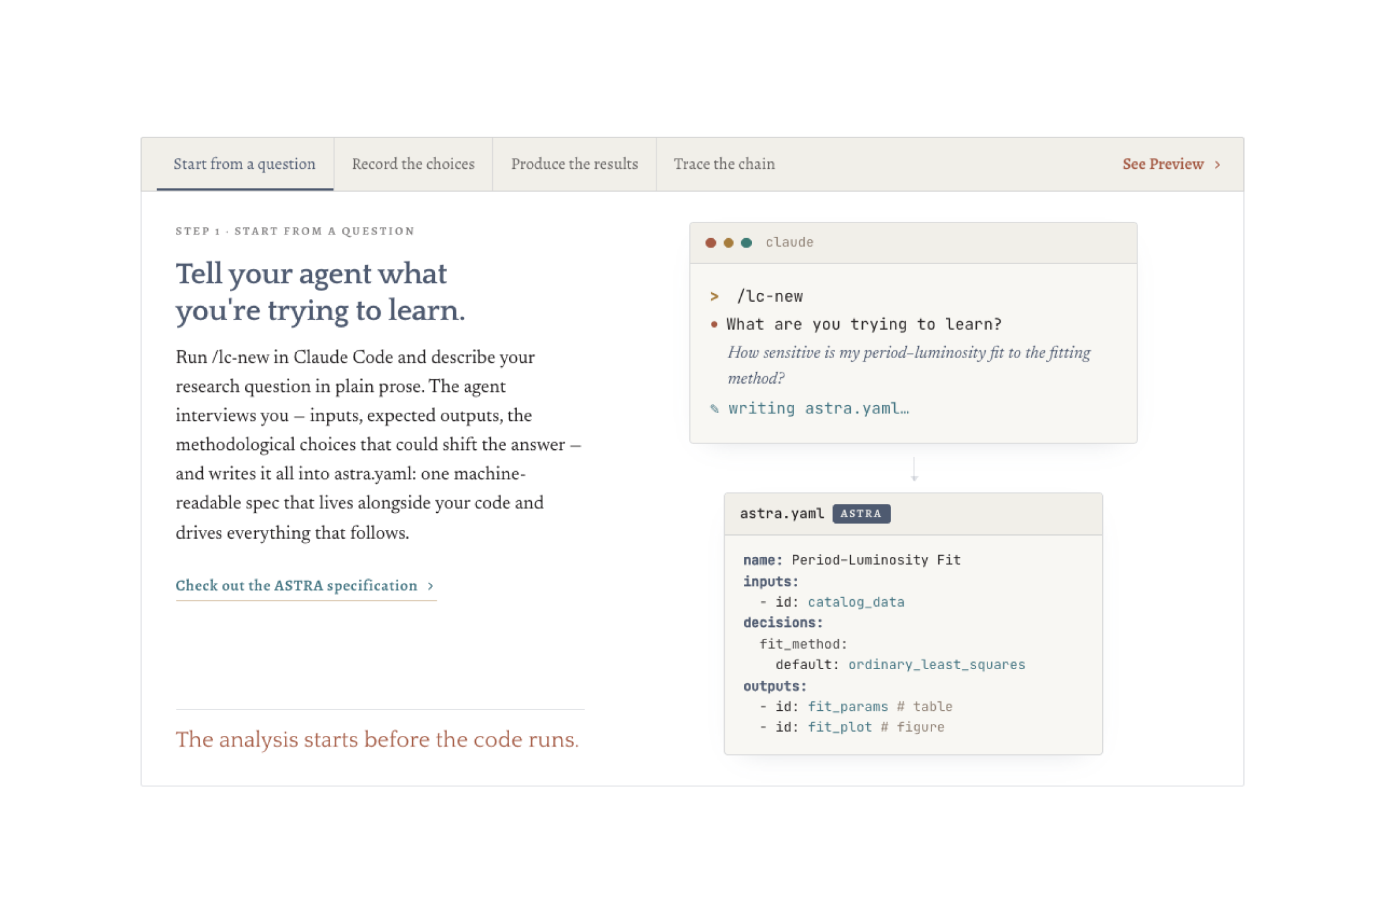Click the paragraph starting 'Run /lc-new in Claude Code'
This screenshot has height=923, width=1382.
click(378, 445)
